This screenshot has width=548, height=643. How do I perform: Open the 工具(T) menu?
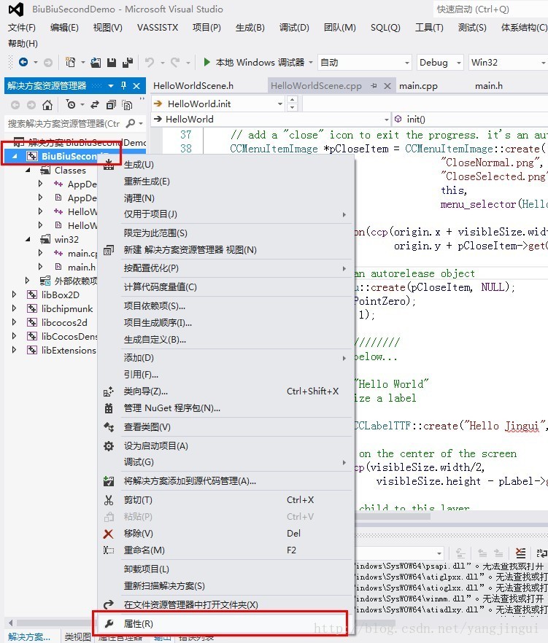click(x=429, y=28)
